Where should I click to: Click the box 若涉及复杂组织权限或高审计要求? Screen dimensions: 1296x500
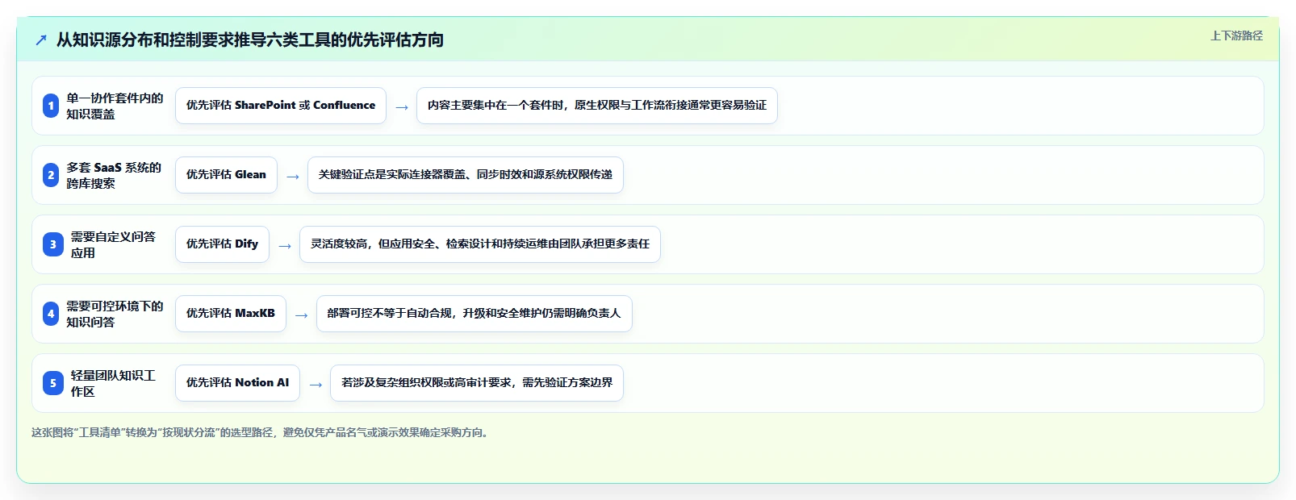pyautogui.click(x=477, y=383)
